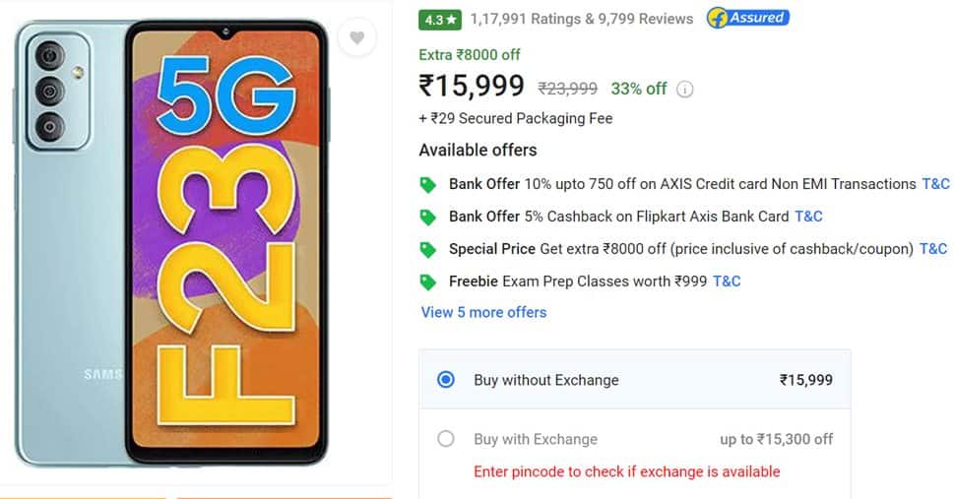Select Buy without Exchange radio button
Image resolution: width=955 pixels, height=499 pixels.
[x=446, y=380]
